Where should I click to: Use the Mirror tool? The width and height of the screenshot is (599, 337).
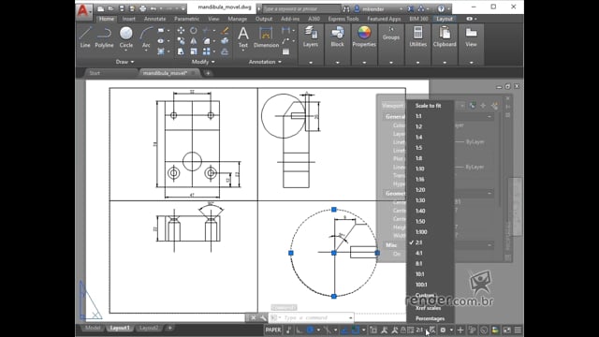pyautogui.click(x=194, y=41)
